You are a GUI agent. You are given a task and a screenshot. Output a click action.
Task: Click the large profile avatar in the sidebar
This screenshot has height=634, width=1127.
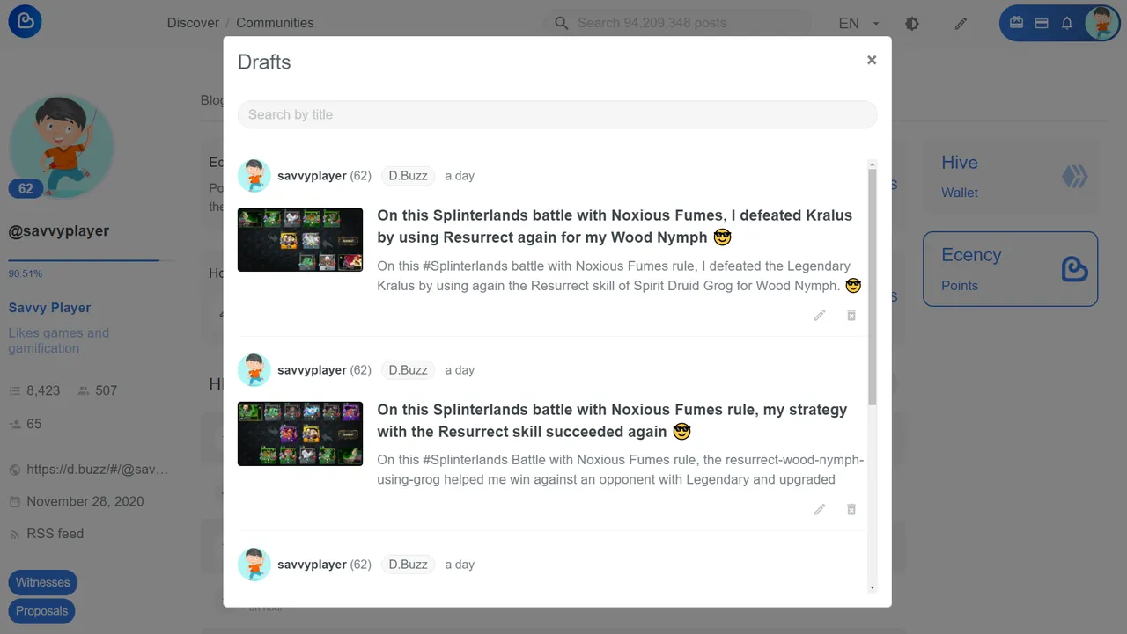click(62, 146)
